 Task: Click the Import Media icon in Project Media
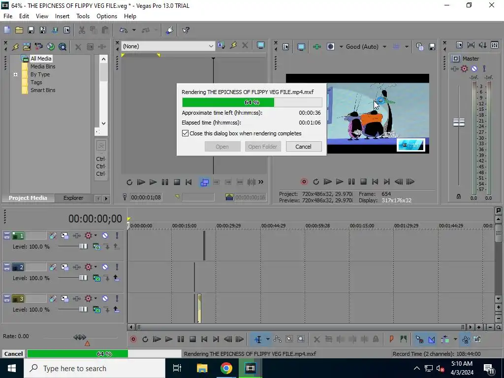(27, 47)
